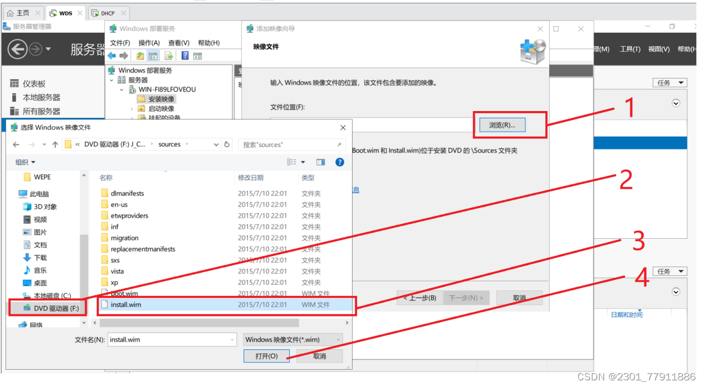The width and height of the screenshot is (704, 387).
Task: Open the 工具(T) menu in Server Manager
Action: pyautogui.click(x=630, y=49)
